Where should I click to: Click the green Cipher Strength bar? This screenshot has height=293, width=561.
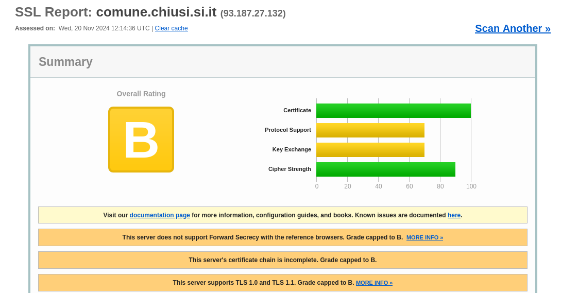pos(385,169)
